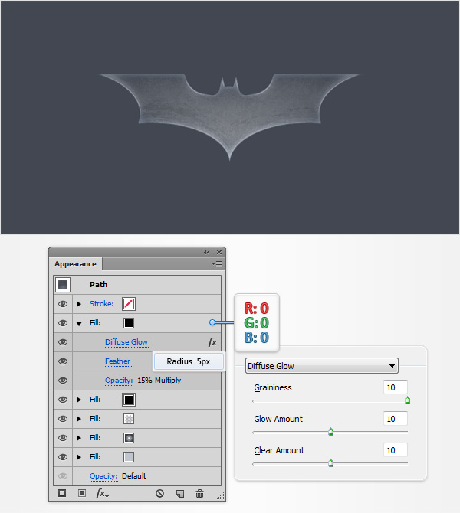Expand the Stroke attribute row
460x513 pixels.
coord(79,304)
